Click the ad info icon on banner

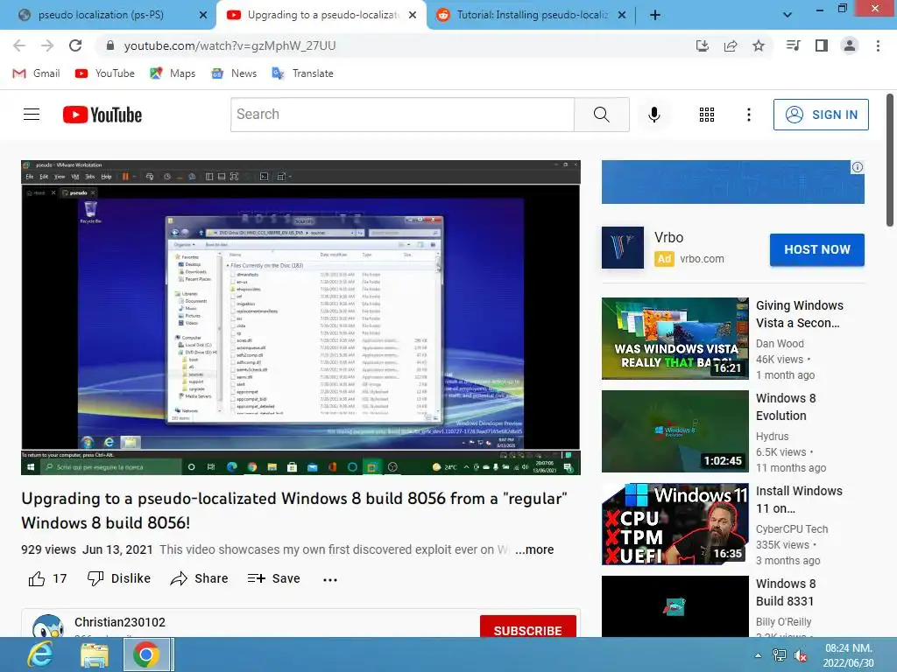(x=857, y=167)
